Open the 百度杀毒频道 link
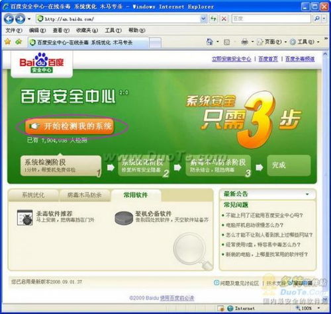The image size is (331, 314). [x=300, y=59]
